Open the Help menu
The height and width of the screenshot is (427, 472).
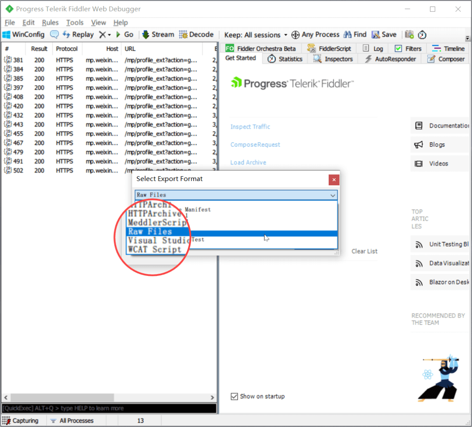[121, 23]
